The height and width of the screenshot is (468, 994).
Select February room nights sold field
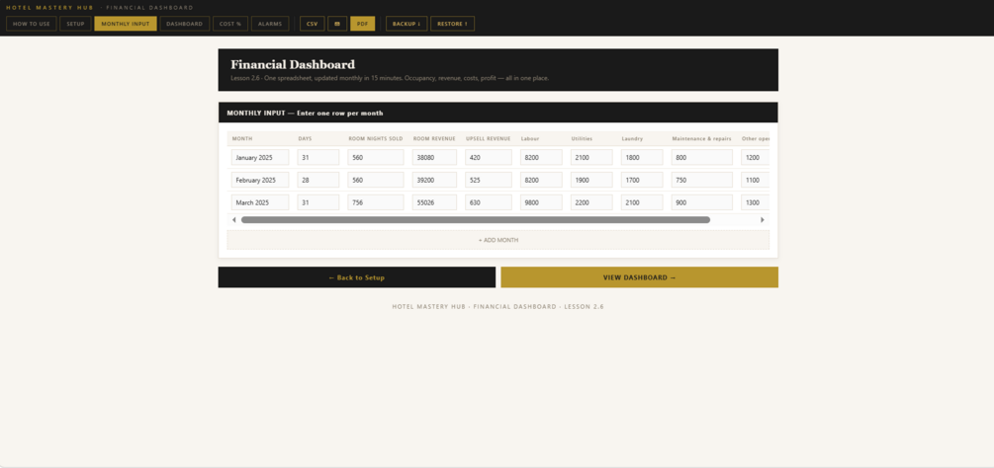376,181
